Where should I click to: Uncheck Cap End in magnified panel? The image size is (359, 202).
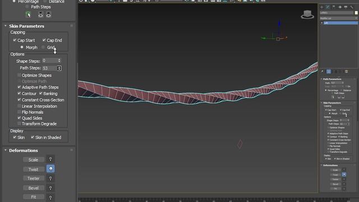pos(44,40)
